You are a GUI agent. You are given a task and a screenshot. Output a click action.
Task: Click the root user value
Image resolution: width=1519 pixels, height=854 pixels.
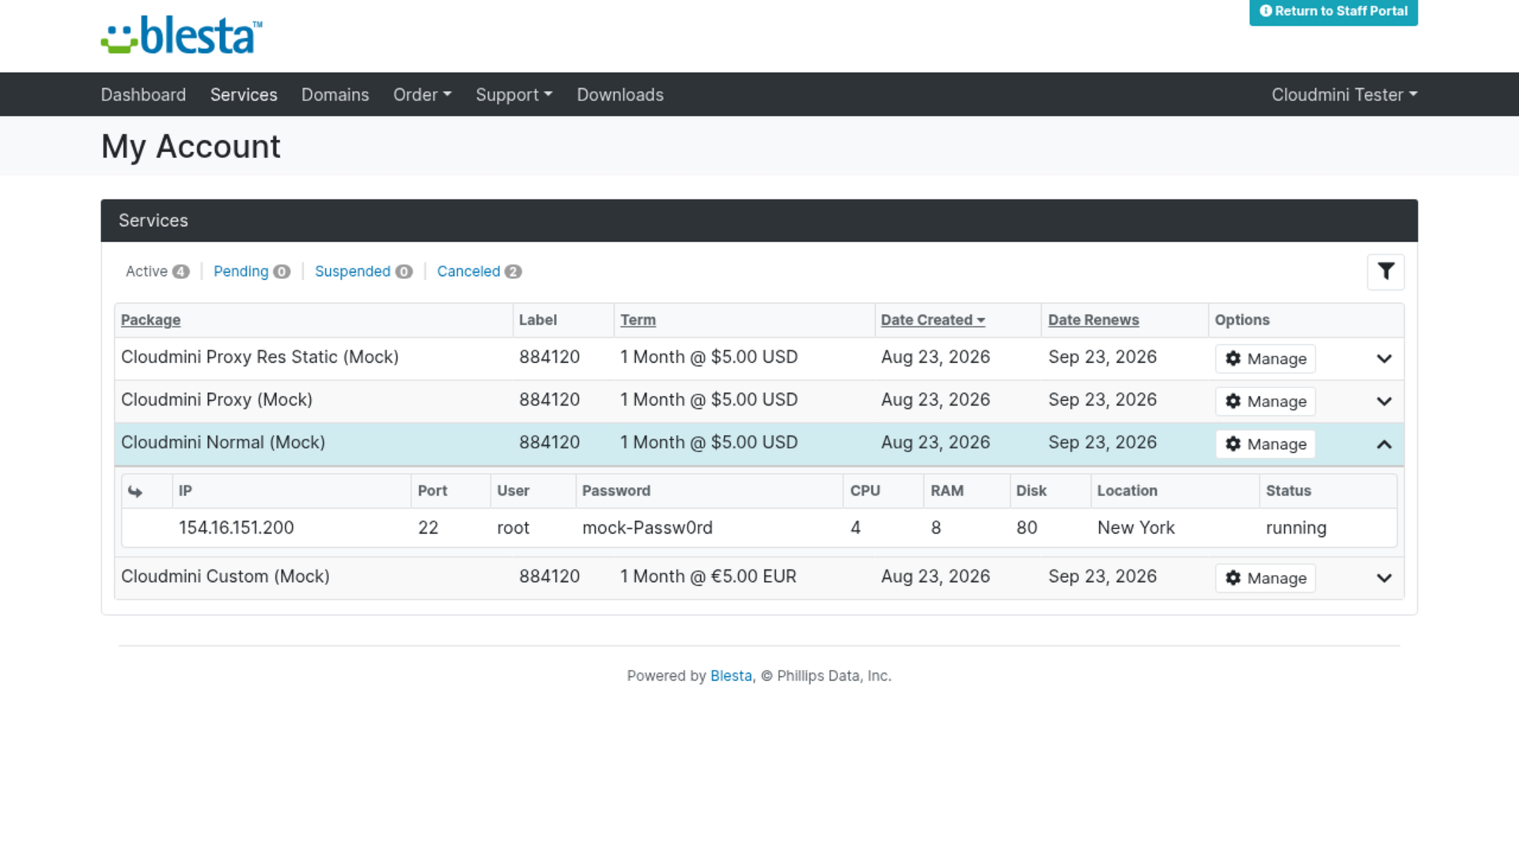click(x=513, y=527)
